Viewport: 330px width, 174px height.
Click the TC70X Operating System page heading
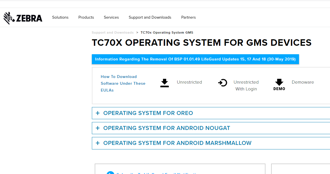click(201, 43)
